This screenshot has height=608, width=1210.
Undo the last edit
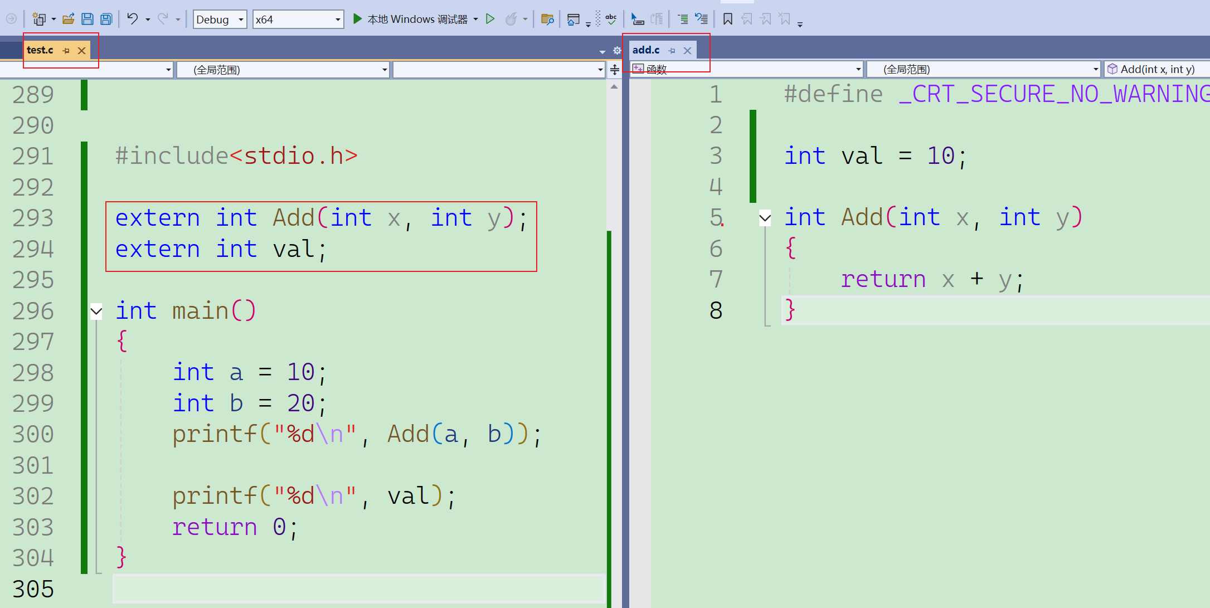(132, 19)
